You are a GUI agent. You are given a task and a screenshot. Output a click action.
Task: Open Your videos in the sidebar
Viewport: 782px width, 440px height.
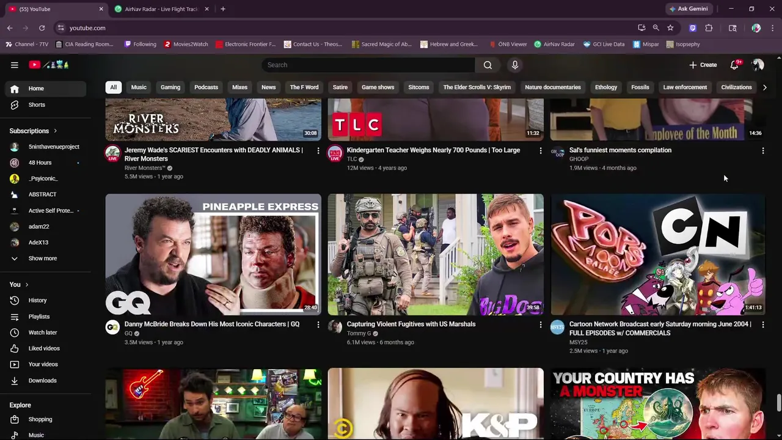click(46, 364)
